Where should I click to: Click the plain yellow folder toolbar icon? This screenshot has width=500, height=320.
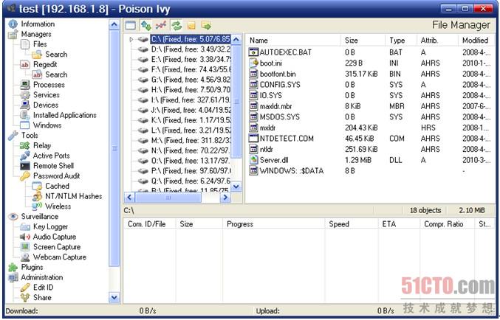click(191, 26)
